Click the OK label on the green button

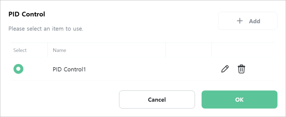pyautogui.click(x=239, y=99)
